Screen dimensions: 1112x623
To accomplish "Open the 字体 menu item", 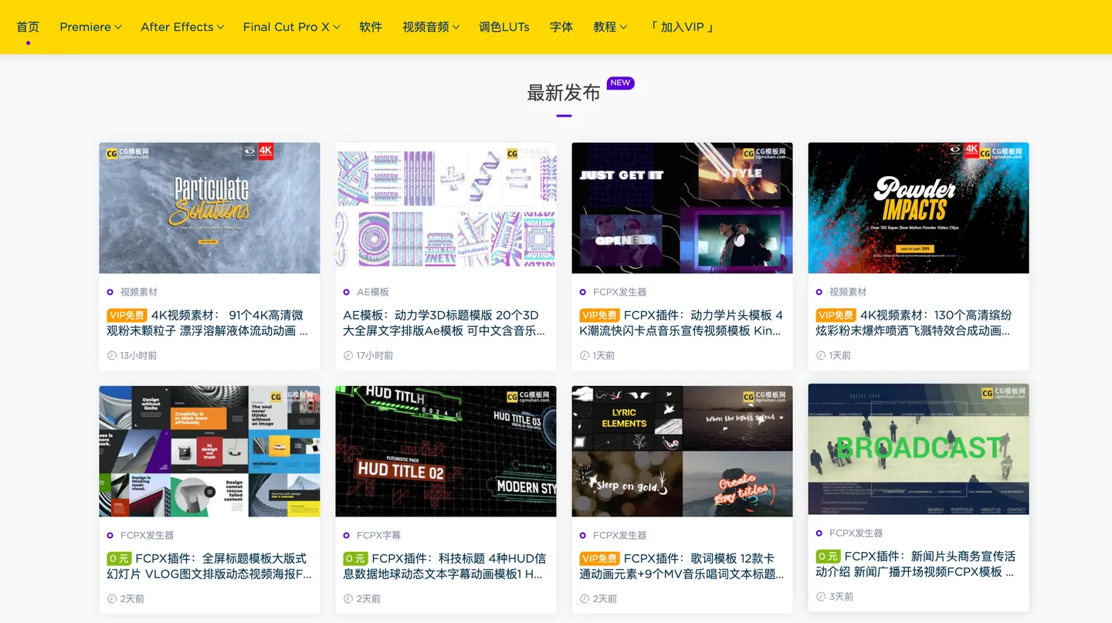I will pyautogui.click(x=561, y=27).
